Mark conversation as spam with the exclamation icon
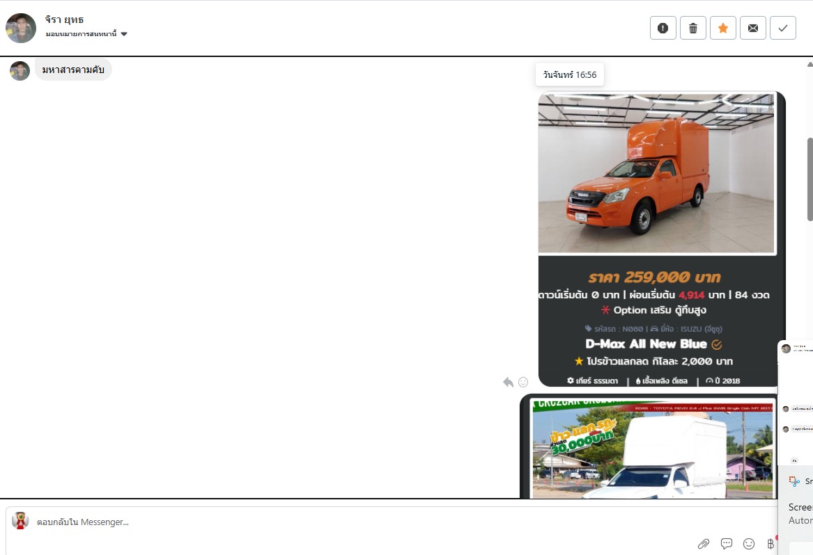 pyautogui.click(x=663, y=28)
